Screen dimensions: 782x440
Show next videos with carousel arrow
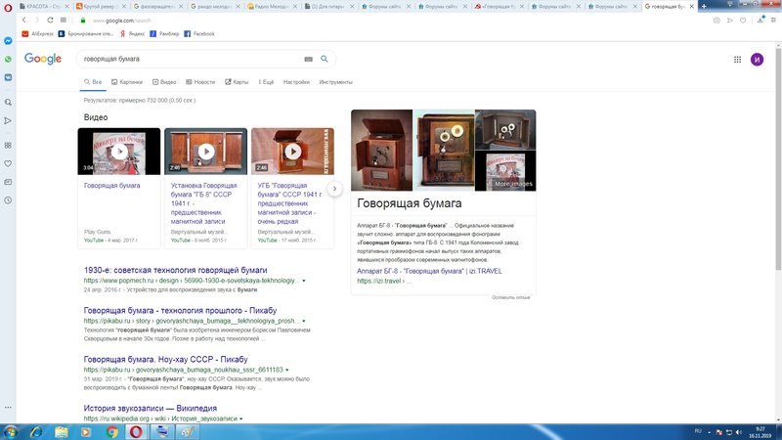334,189
